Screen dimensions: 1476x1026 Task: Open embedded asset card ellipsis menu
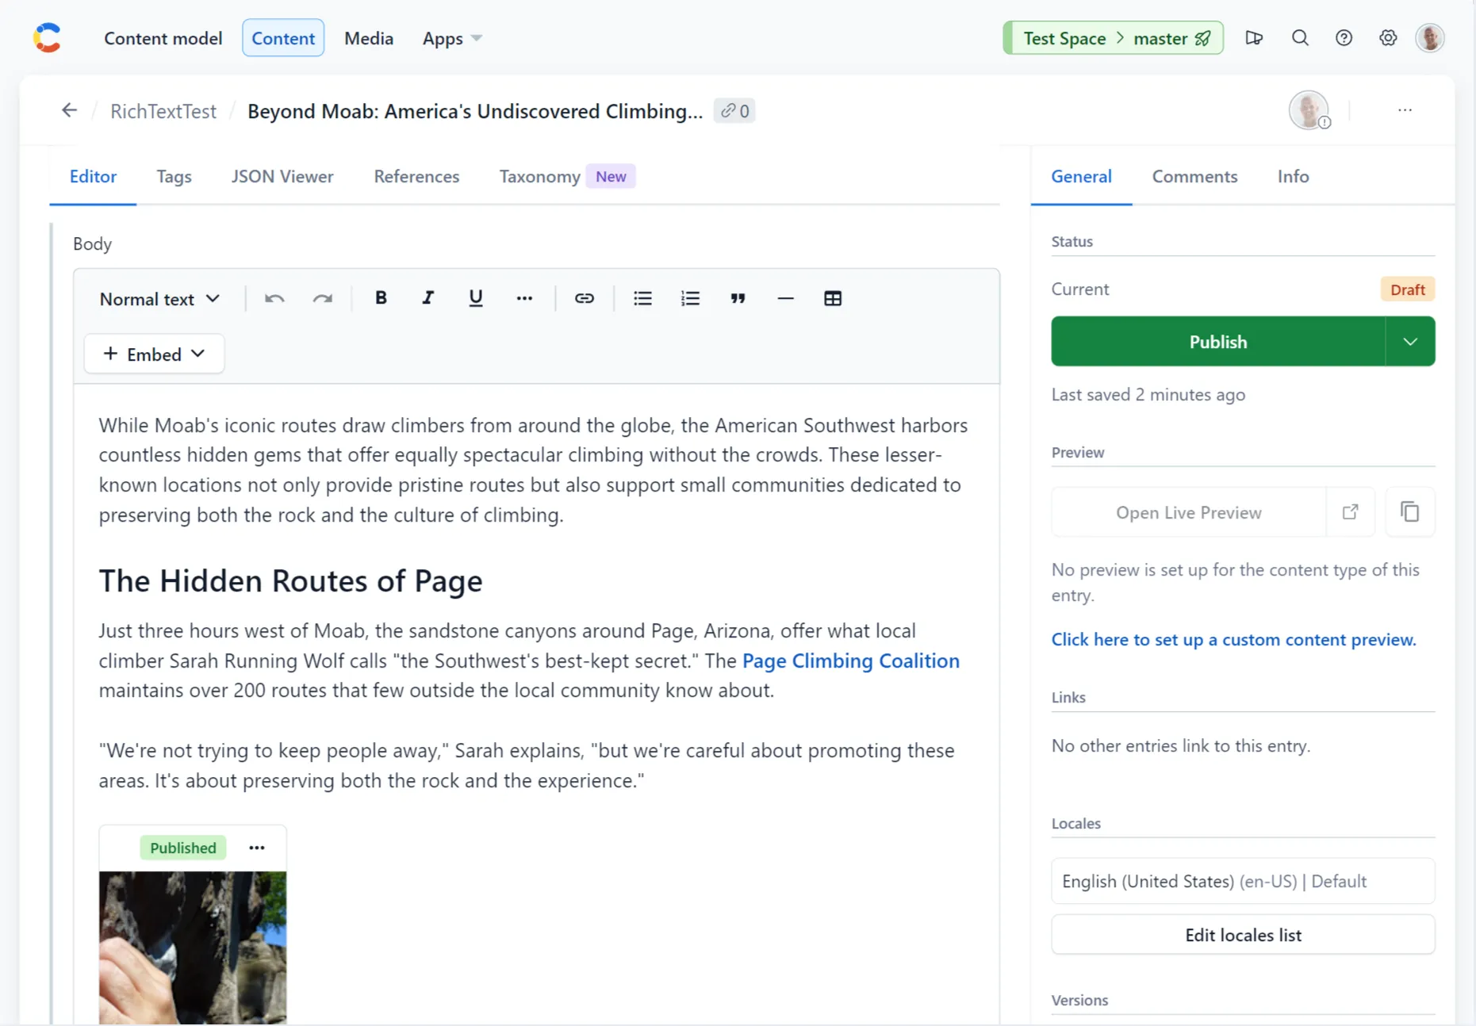256,848
